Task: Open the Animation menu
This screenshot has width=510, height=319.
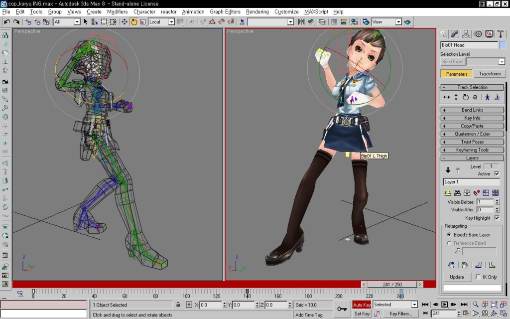Action: pos(193,12)
